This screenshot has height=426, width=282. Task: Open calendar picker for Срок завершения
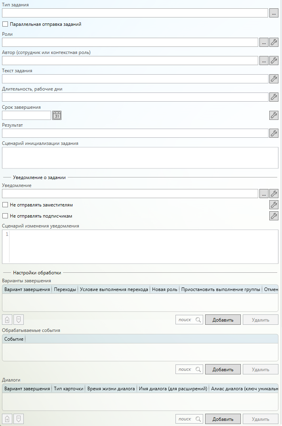(57, 115)
